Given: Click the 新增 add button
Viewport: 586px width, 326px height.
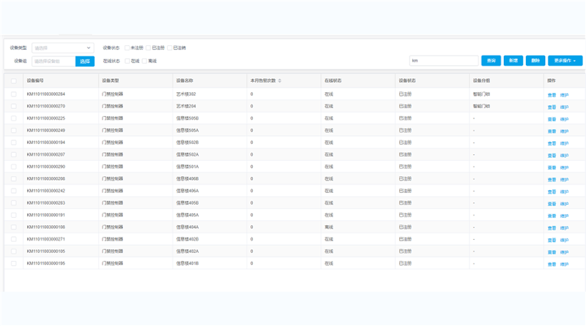Looking at the screenshot, I should (x=513, y=61).
